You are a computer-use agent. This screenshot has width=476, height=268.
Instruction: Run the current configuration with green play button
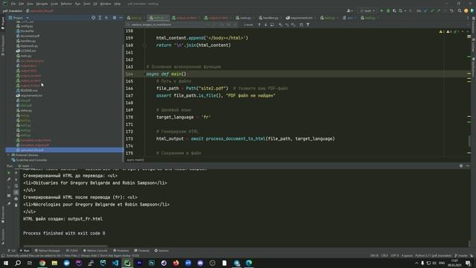click(x=382, y=10)
